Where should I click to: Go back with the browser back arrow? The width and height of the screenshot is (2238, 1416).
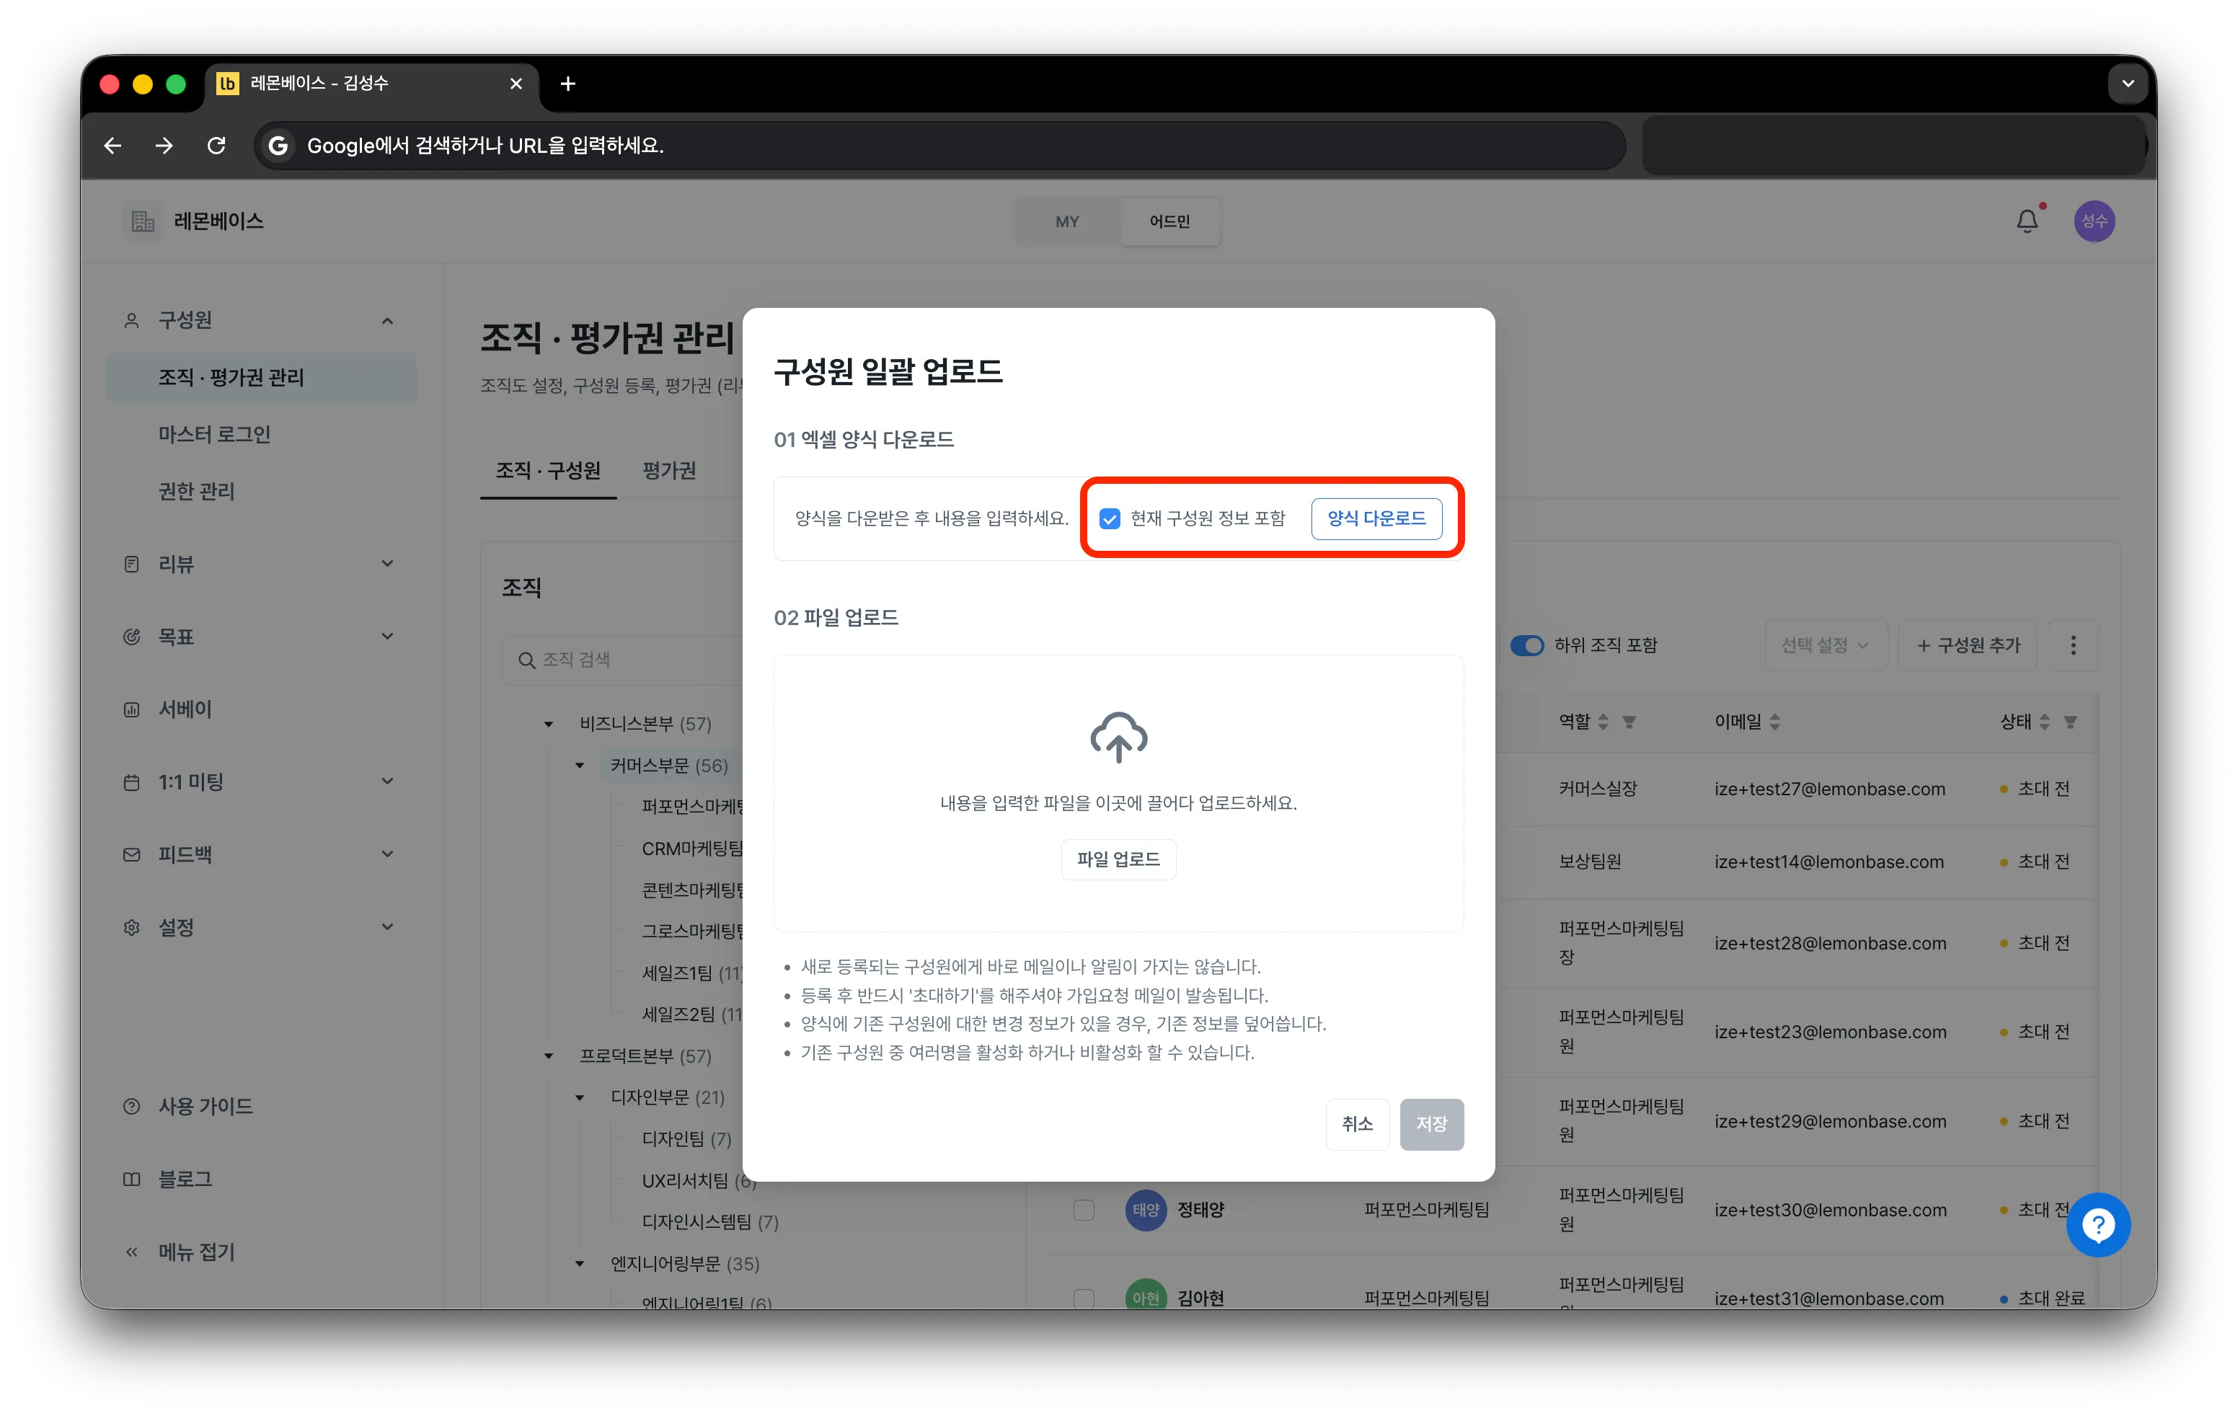[x=112, y=146]
